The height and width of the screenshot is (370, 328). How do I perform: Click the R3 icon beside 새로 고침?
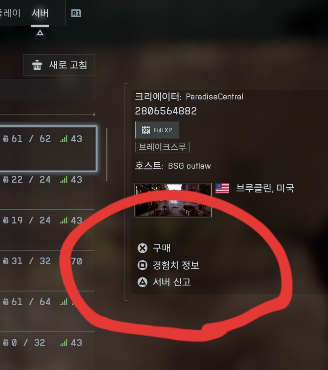tap(37, 65)
